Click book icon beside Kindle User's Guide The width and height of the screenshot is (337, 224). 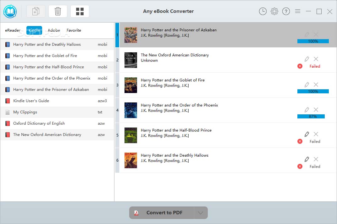[x=8, y=101]
